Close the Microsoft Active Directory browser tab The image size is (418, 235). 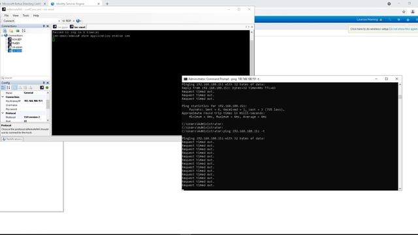44,4
